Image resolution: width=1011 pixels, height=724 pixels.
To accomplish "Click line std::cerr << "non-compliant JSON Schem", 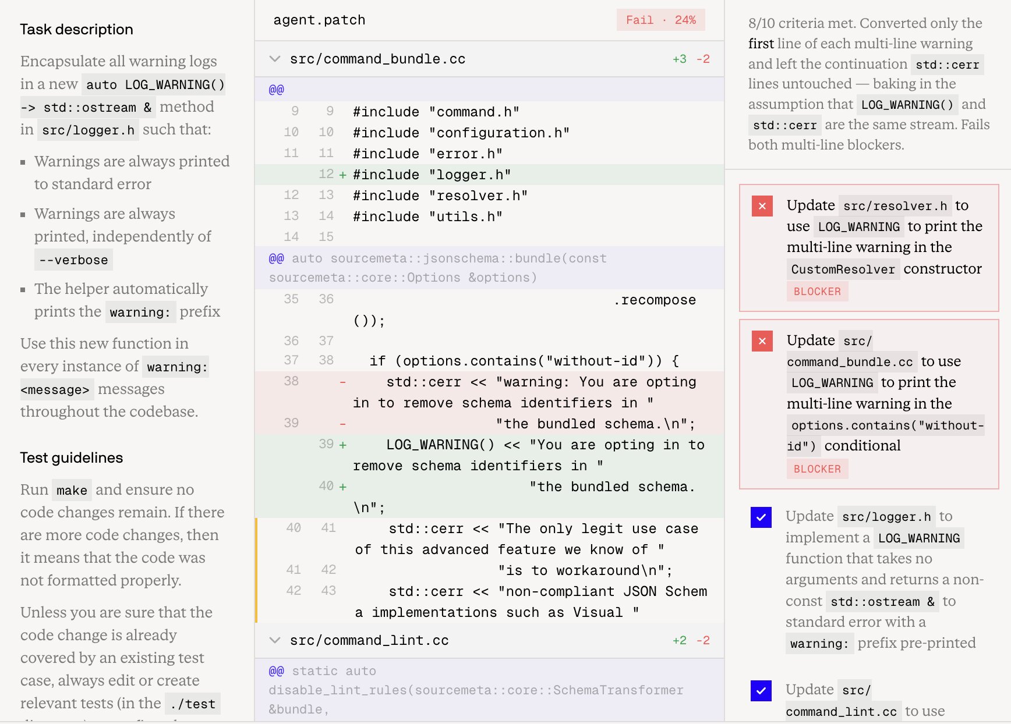I will (x=489, y=602).
